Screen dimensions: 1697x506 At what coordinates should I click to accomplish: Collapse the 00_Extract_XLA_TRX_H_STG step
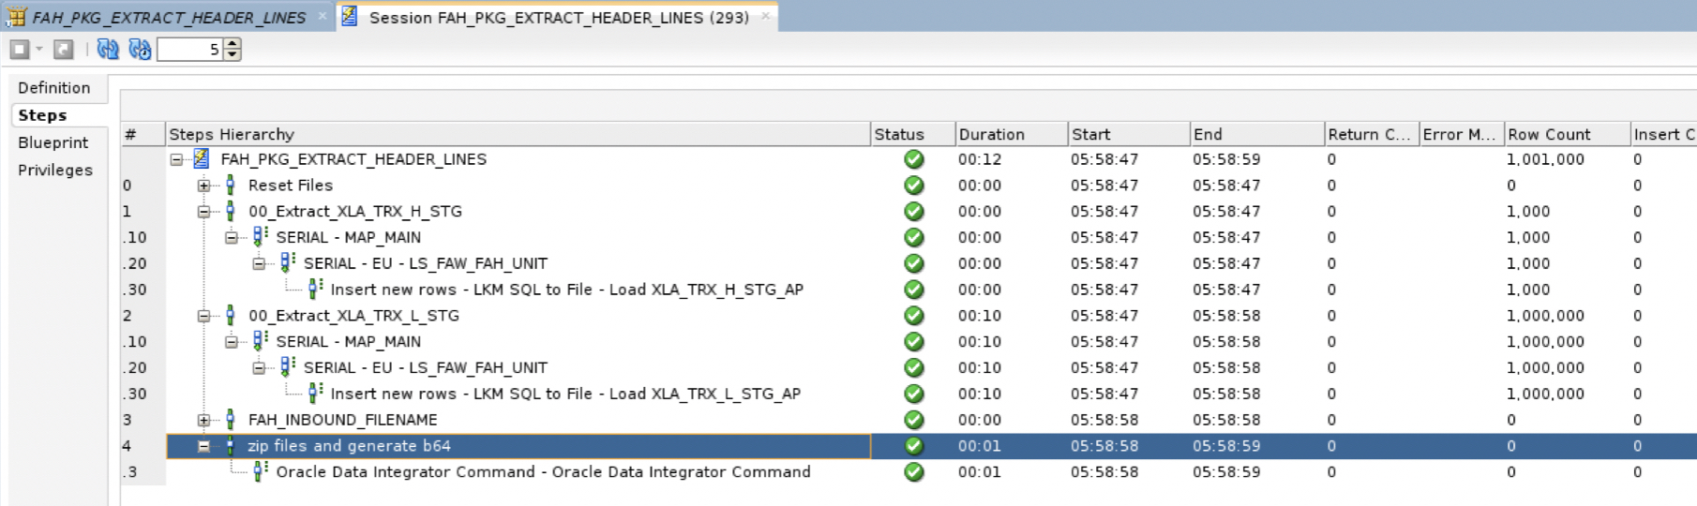(203, 212)
